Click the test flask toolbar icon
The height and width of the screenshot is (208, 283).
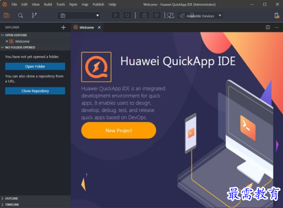(x=170, y=16)
